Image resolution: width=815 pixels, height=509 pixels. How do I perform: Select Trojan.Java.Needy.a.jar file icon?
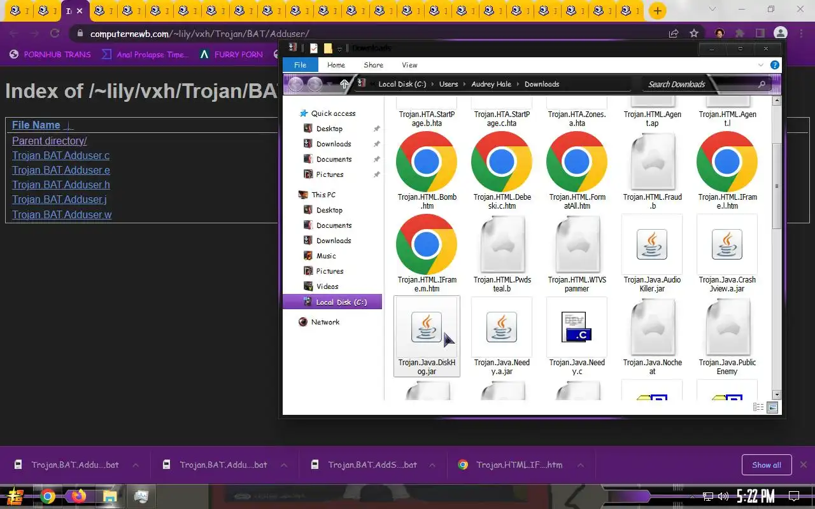(502, 327)
